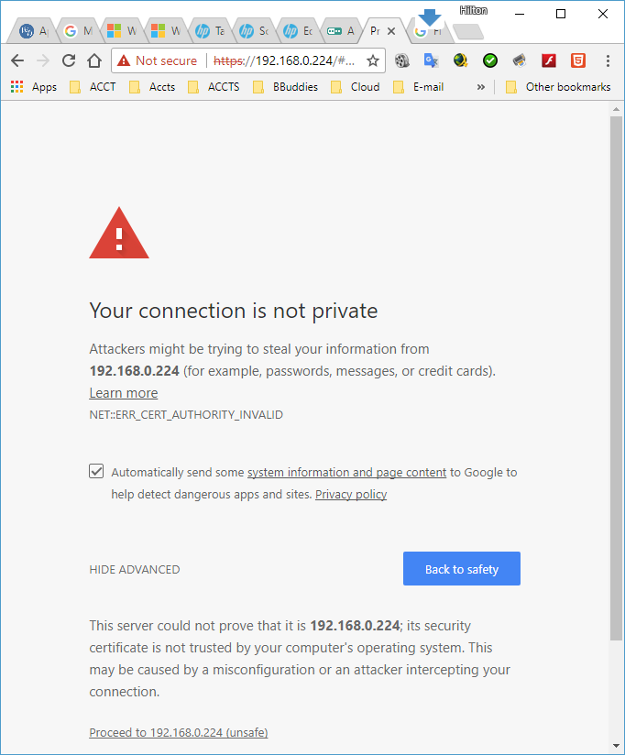625x755 pixels.
Task: Open the Other bookmarks folder
Action: coord(557,87)
